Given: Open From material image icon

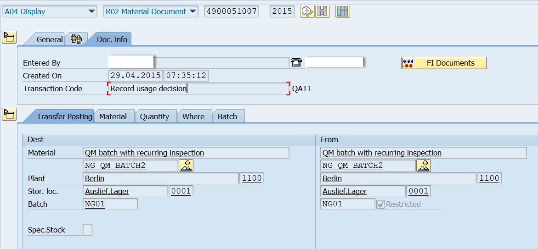Looking at the screenshot, I should (424, 166).
